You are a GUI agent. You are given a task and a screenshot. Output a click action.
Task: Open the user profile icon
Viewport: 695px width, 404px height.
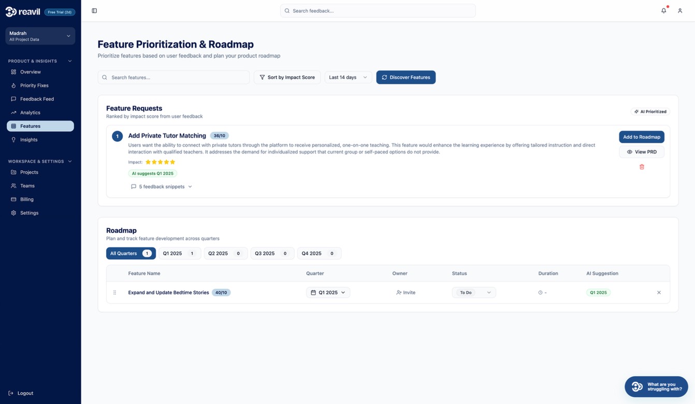pos(680,11)
